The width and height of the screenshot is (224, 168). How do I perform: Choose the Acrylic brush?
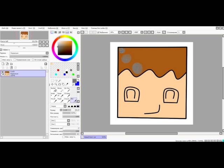pyautogui.click(x=54, y=100)
